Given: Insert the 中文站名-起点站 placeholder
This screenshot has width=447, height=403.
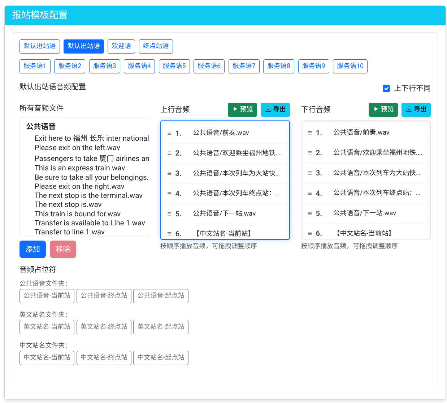Looking at the screenshot, I should [x=161, y=358].
